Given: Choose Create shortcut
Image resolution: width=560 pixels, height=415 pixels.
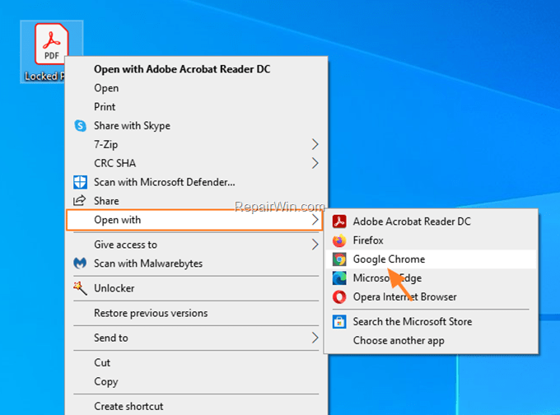Looking at the screenshot, I should pos(196,407).
